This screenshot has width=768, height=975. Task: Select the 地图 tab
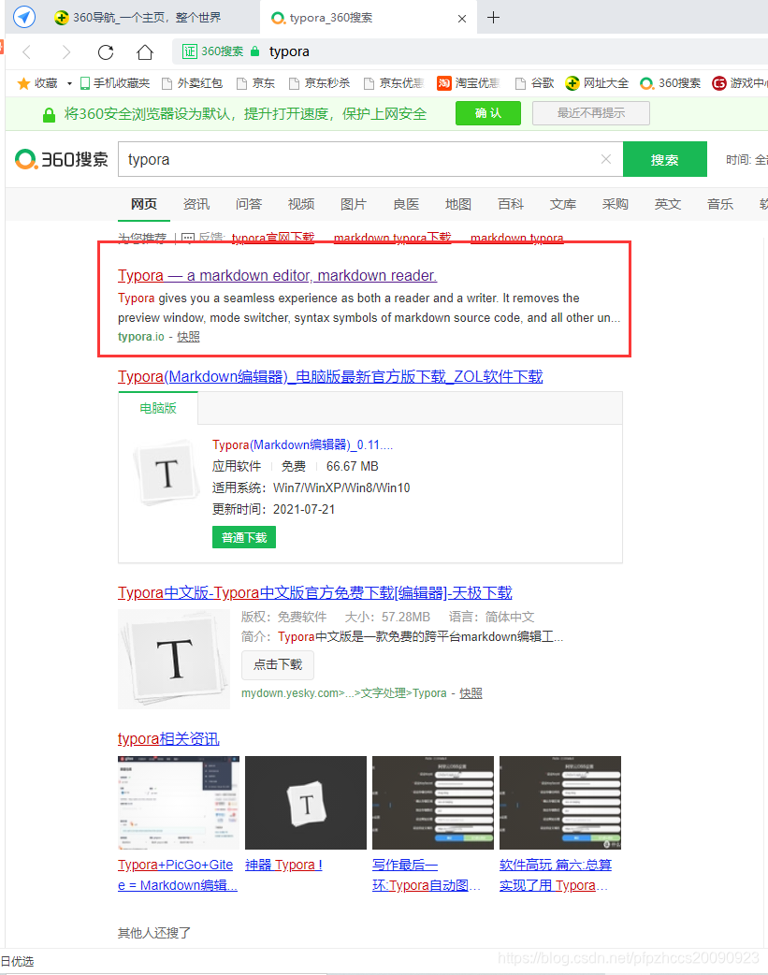click(x=458, y=205)
